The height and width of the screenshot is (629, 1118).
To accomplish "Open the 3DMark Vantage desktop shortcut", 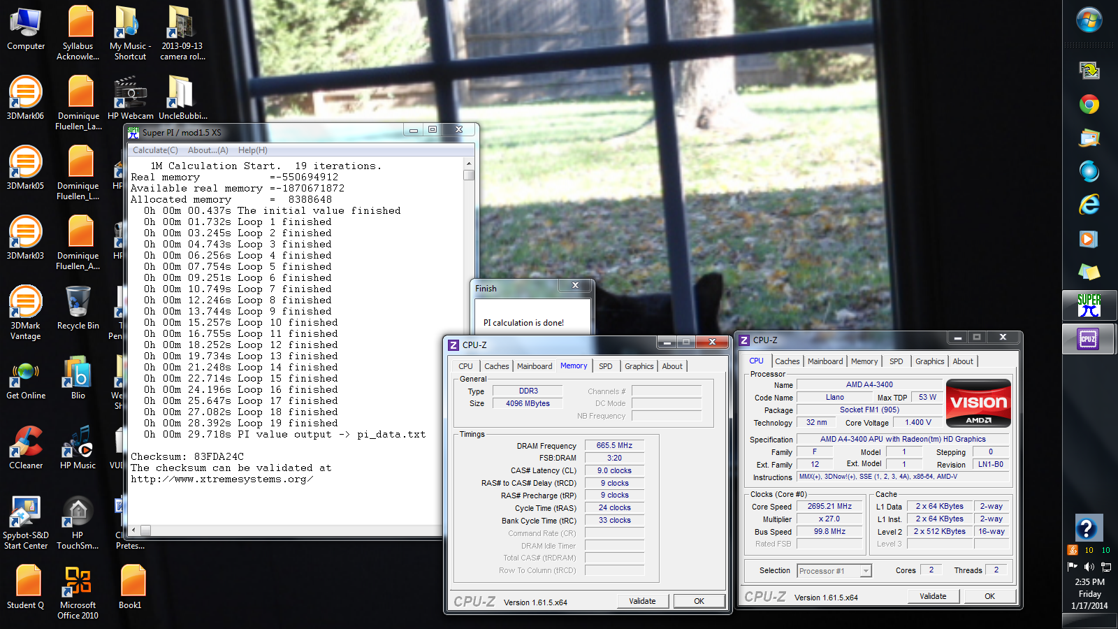I will pos(26,312).
